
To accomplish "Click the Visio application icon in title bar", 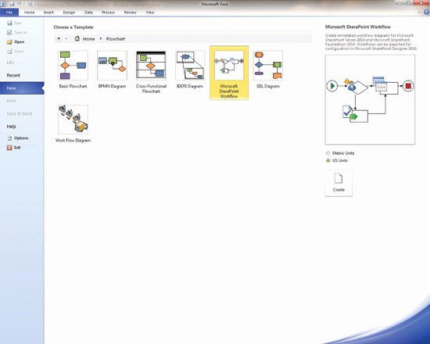I will pos(3,4).
